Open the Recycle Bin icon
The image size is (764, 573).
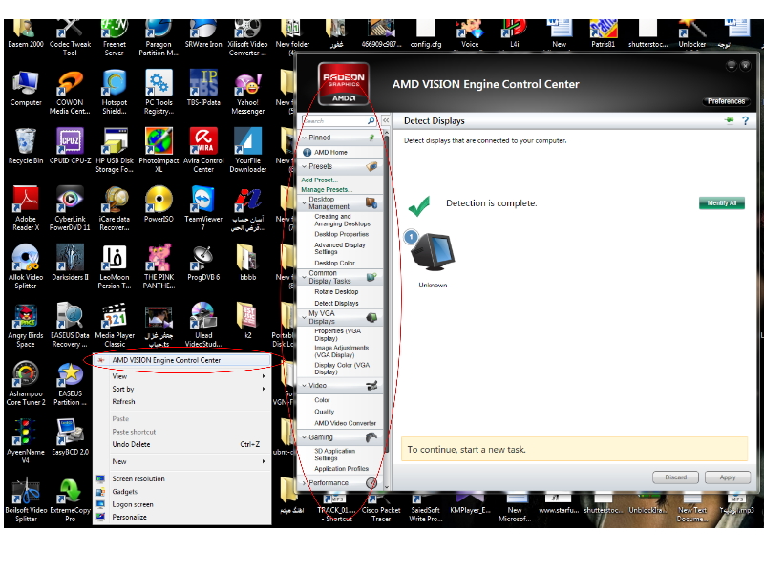tap(26, 147)
